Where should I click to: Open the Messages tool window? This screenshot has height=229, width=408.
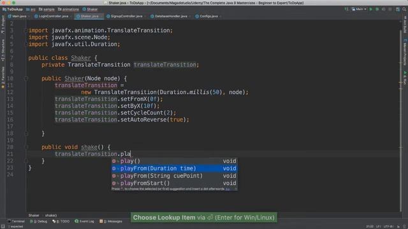(111, 221)
